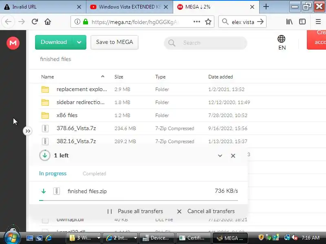Switch to the In progress tab
This screenshot has height=244, width=326.
click(x=53, y=173)
